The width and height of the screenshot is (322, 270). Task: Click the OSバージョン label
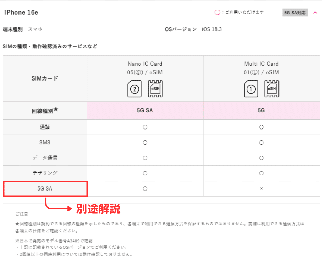pos(181,29)
